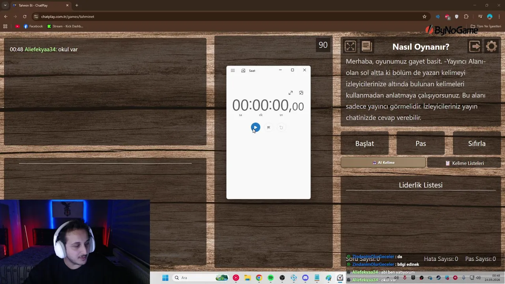The image size is (505, 284).
Task: Open File Explorer from the taskbar
Action: coord(247,278)
